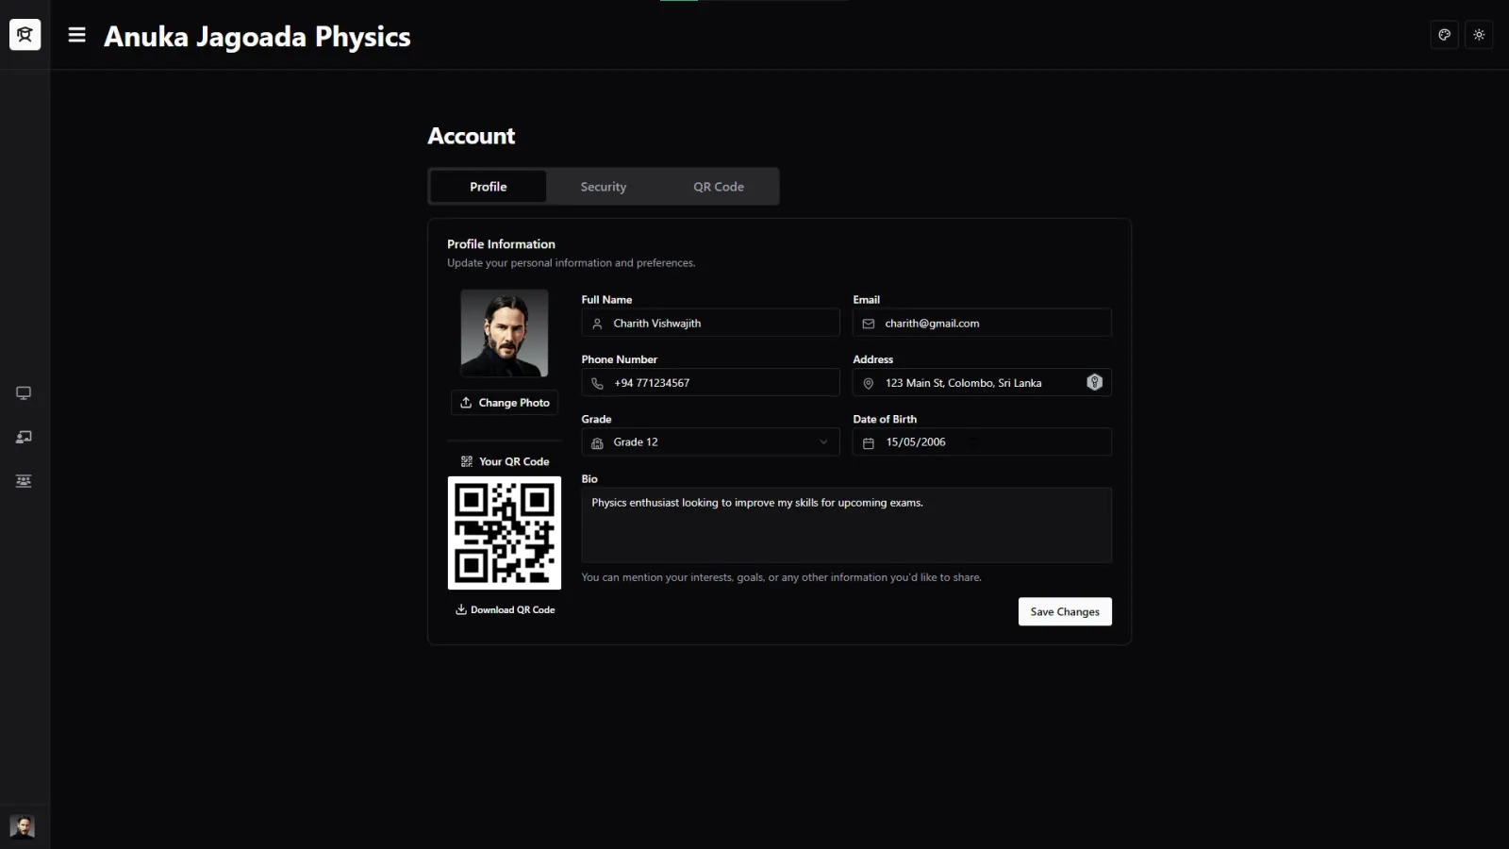Click the app logo in the top-left corner
1509x849 pixels.
click(x=25, y=35)
